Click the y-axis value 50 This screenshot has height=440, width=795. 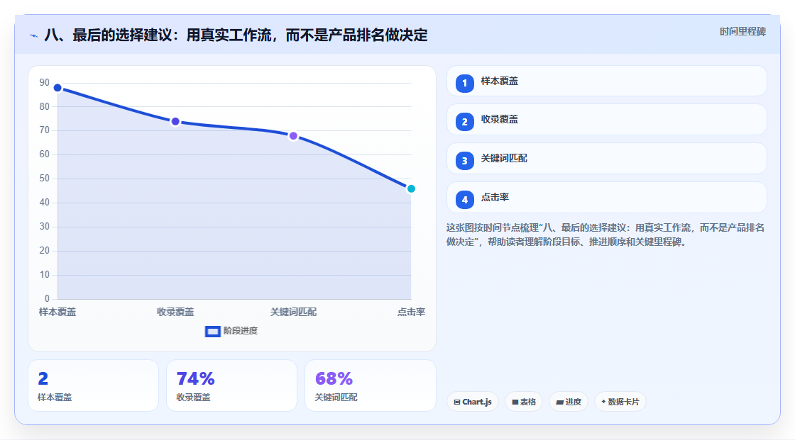coord(45,179)
